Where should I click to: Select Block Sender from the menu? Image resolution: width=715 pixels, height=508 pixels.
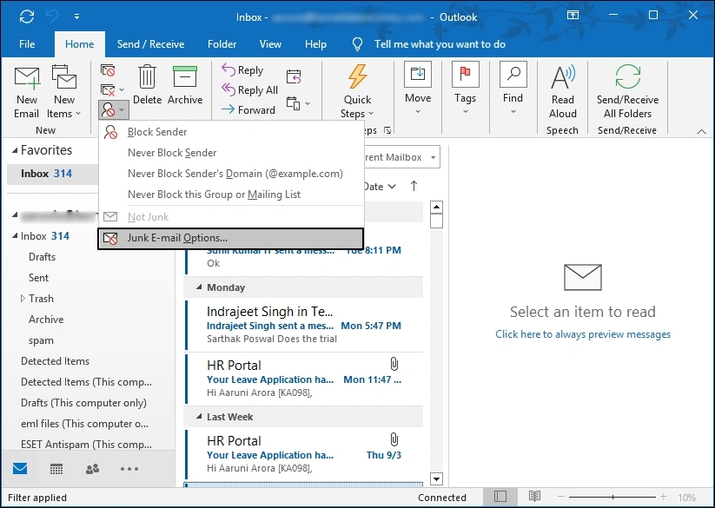point(231,132)
